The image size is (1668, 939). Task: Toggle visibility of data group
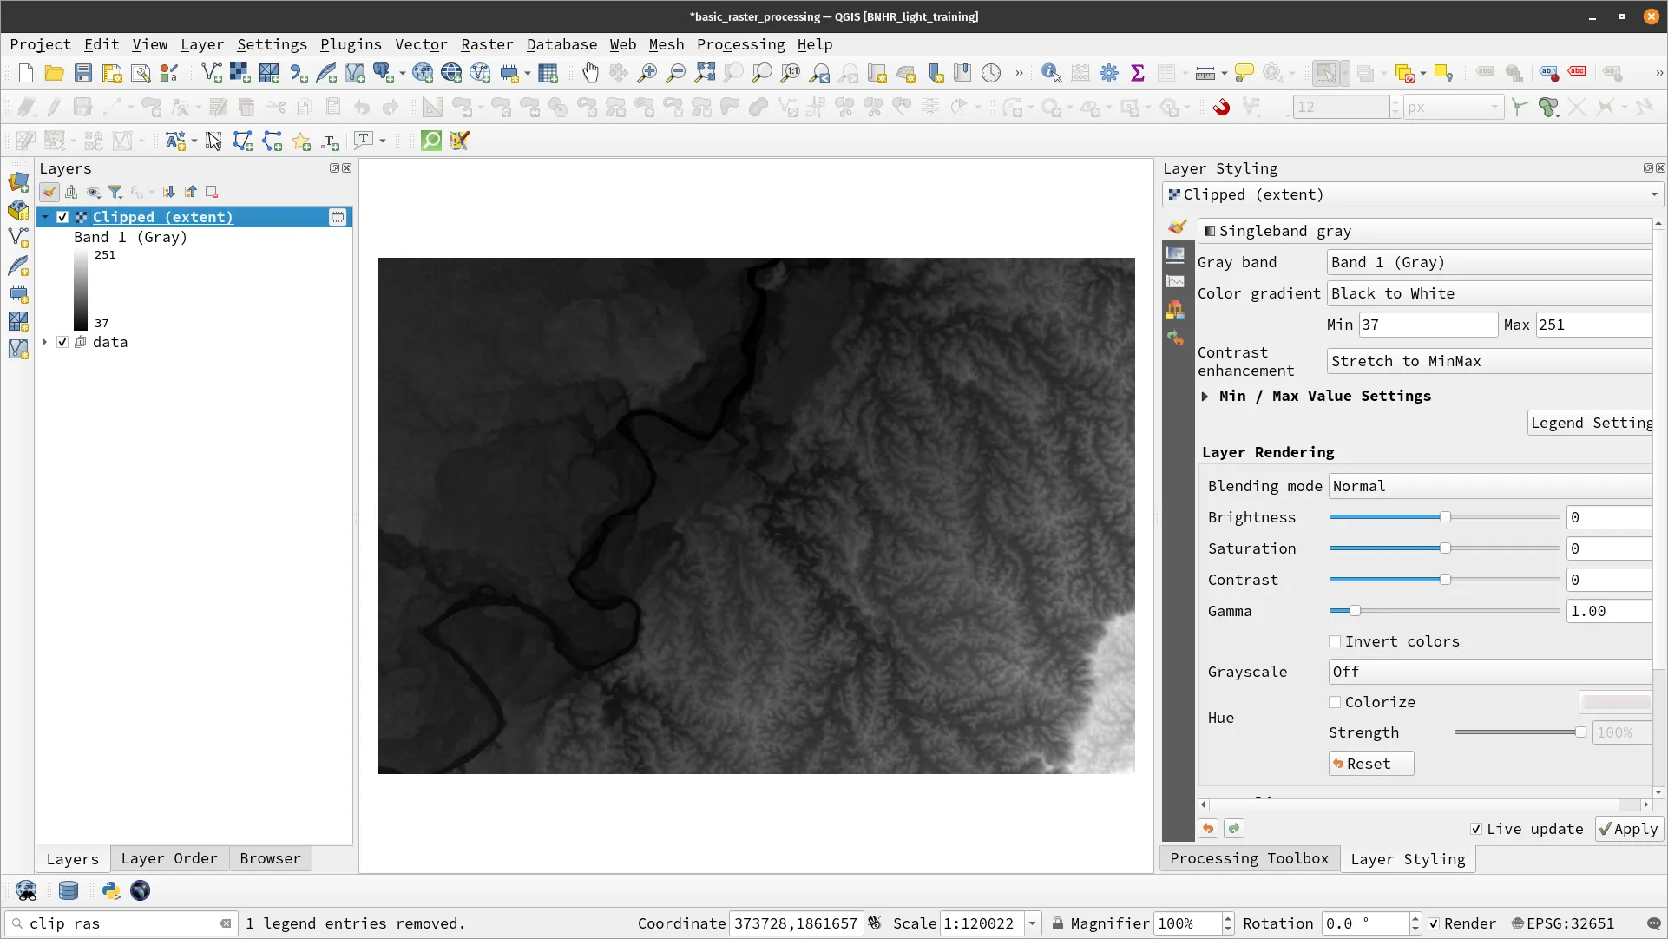(62, 342)
